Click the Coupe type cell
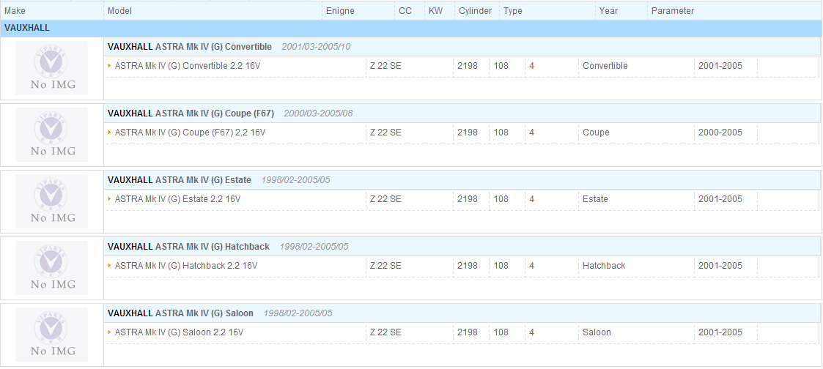The width and height of the screenshot is (823, 369). pyautogui.click(x=596, y=133)
